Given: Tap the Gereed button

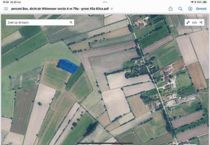Looking at the screenshot, I should tap(201, 9).
